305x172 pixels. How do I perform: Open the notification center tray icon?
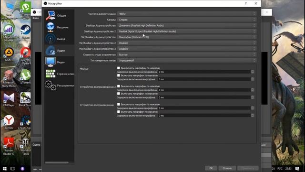(297, 169)
